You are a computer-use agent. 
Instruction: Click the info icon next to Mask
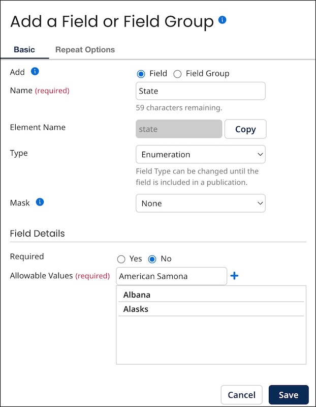pyautogui.click(x=40, y=202)
